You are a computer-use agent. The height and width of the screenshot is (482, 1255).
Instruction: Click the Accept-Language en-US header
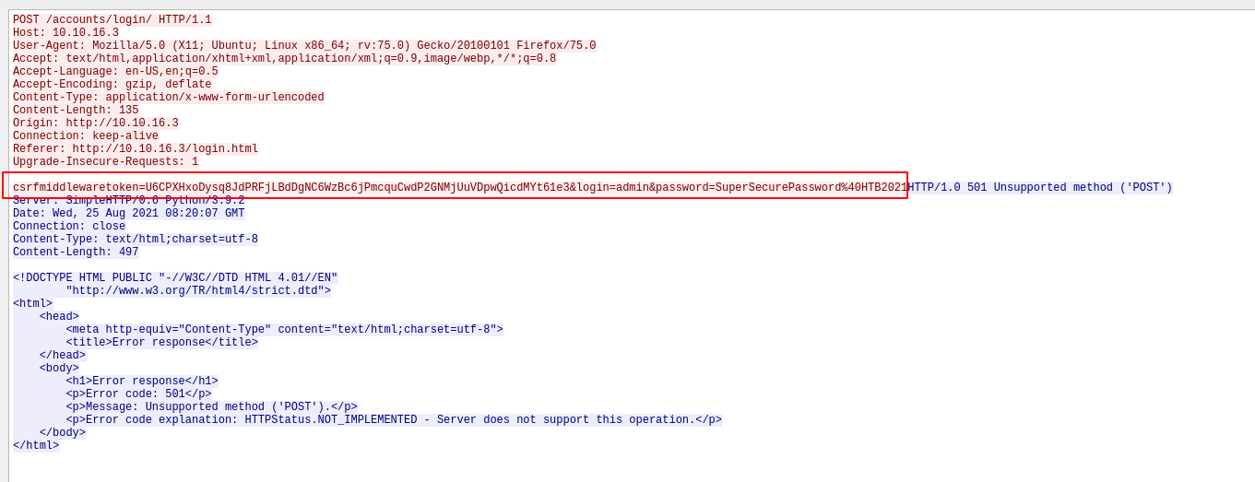115,72
